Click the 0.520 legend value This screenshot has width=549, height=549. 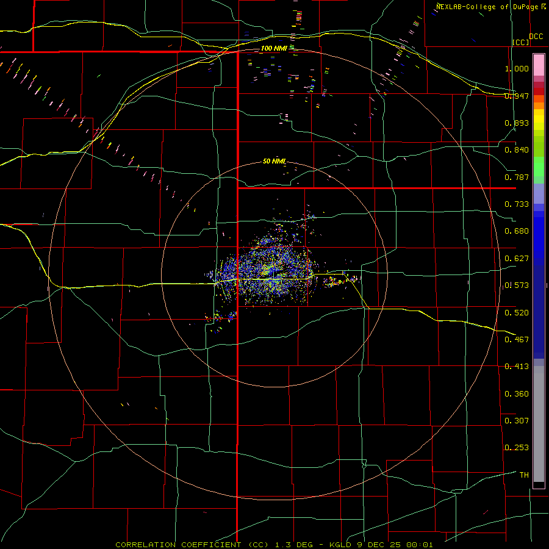click(x=517, y=313)
